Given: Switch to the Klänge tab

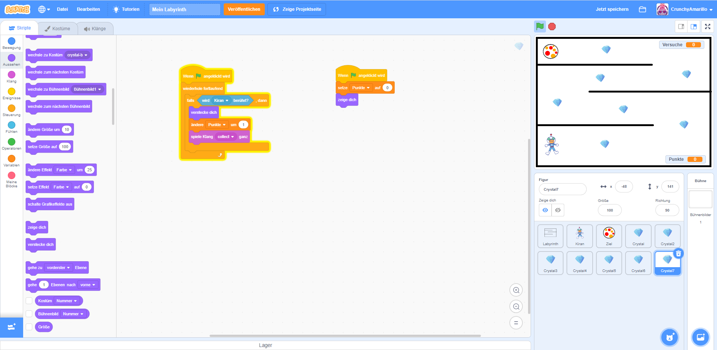Looking at the screenshot, I should [x=95, y=29].
